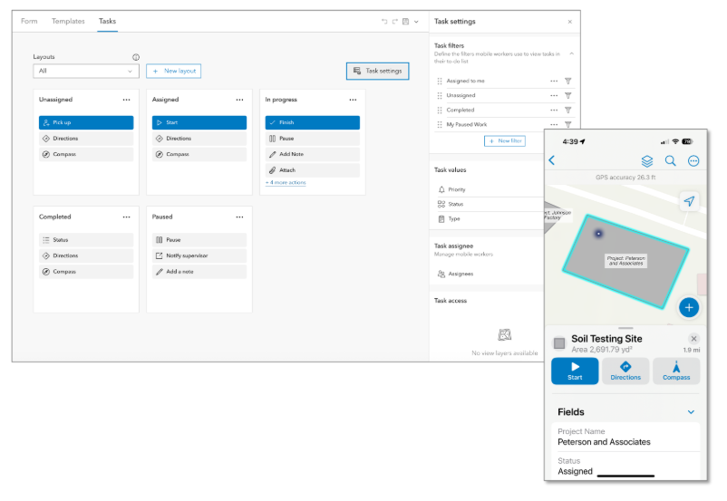Open Task settings button
Image resolution: width=727 pixels, height=501 pixels.
click(x=377, y=71)
